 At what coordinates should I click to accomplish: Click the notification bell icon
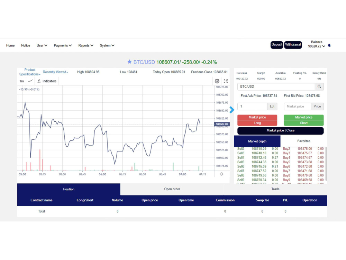pyautogui.click(x=329, y=45)
